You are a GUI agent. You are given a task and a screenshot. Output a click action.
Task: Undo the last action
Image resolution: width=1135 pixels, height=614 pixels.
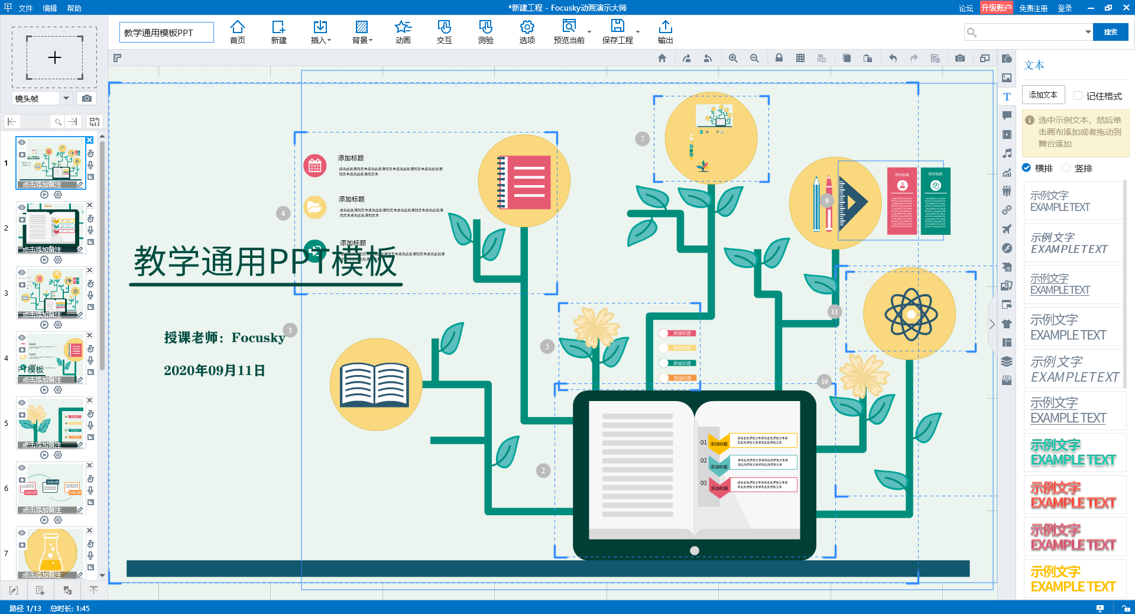coord(893,58)
